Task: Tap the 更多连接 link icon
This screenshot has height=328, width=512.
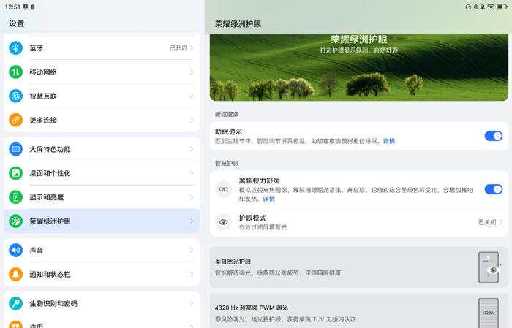Action: click(x=15, y=120)
